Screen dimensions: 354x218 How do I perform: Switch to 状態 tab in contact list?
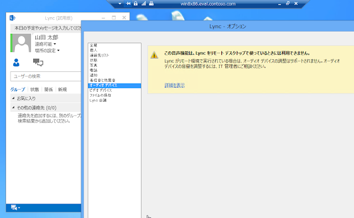point(34,90)
